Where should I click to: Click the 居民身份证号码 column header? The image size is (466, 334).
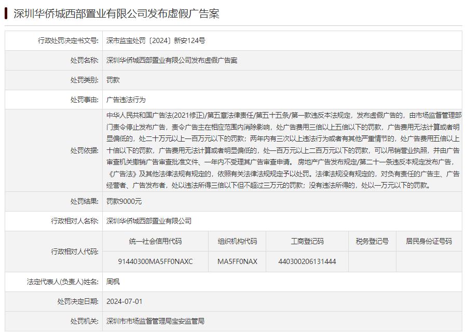[x=429, y=241]
